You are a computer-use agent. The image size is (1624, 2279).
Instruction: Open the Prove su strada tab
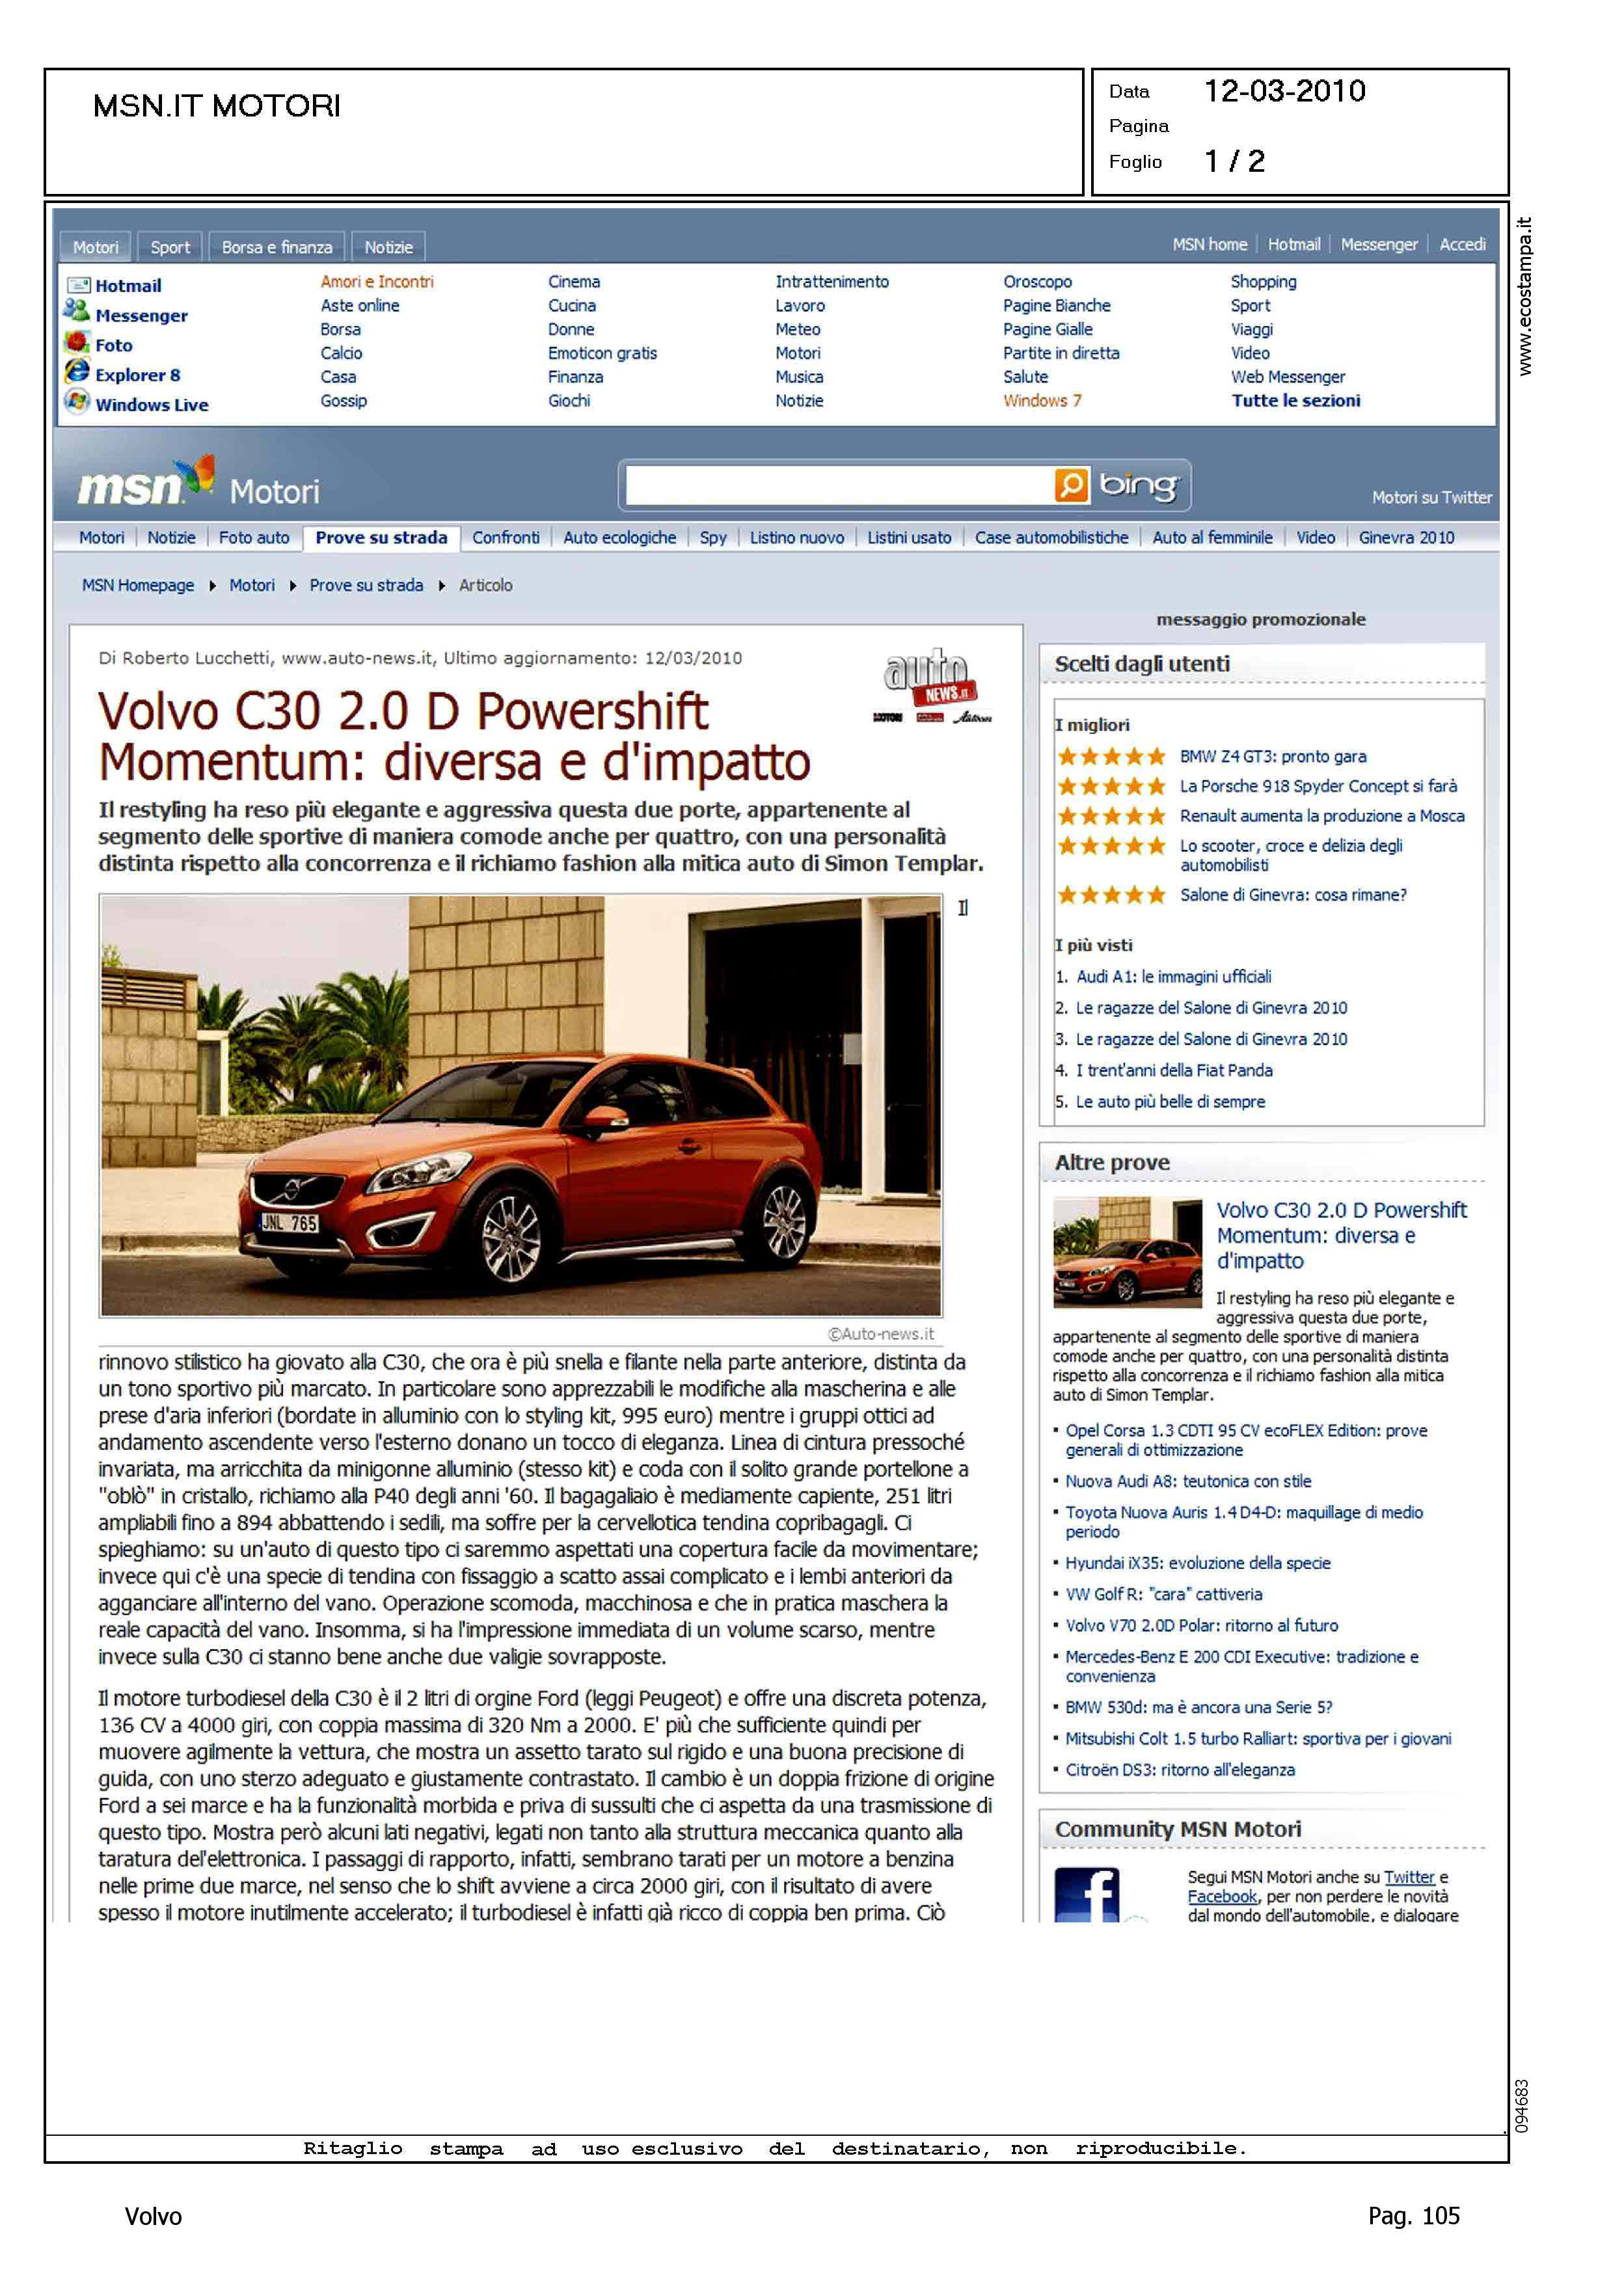381,538
